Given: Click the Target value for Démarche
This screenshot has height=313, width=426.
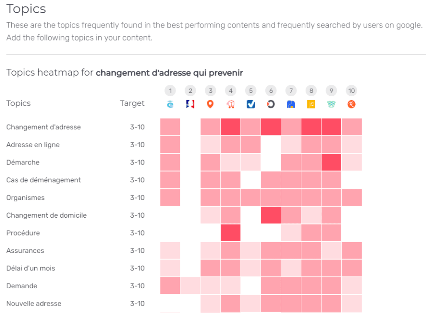Looking at the screenshot, I should coord(138,162).
